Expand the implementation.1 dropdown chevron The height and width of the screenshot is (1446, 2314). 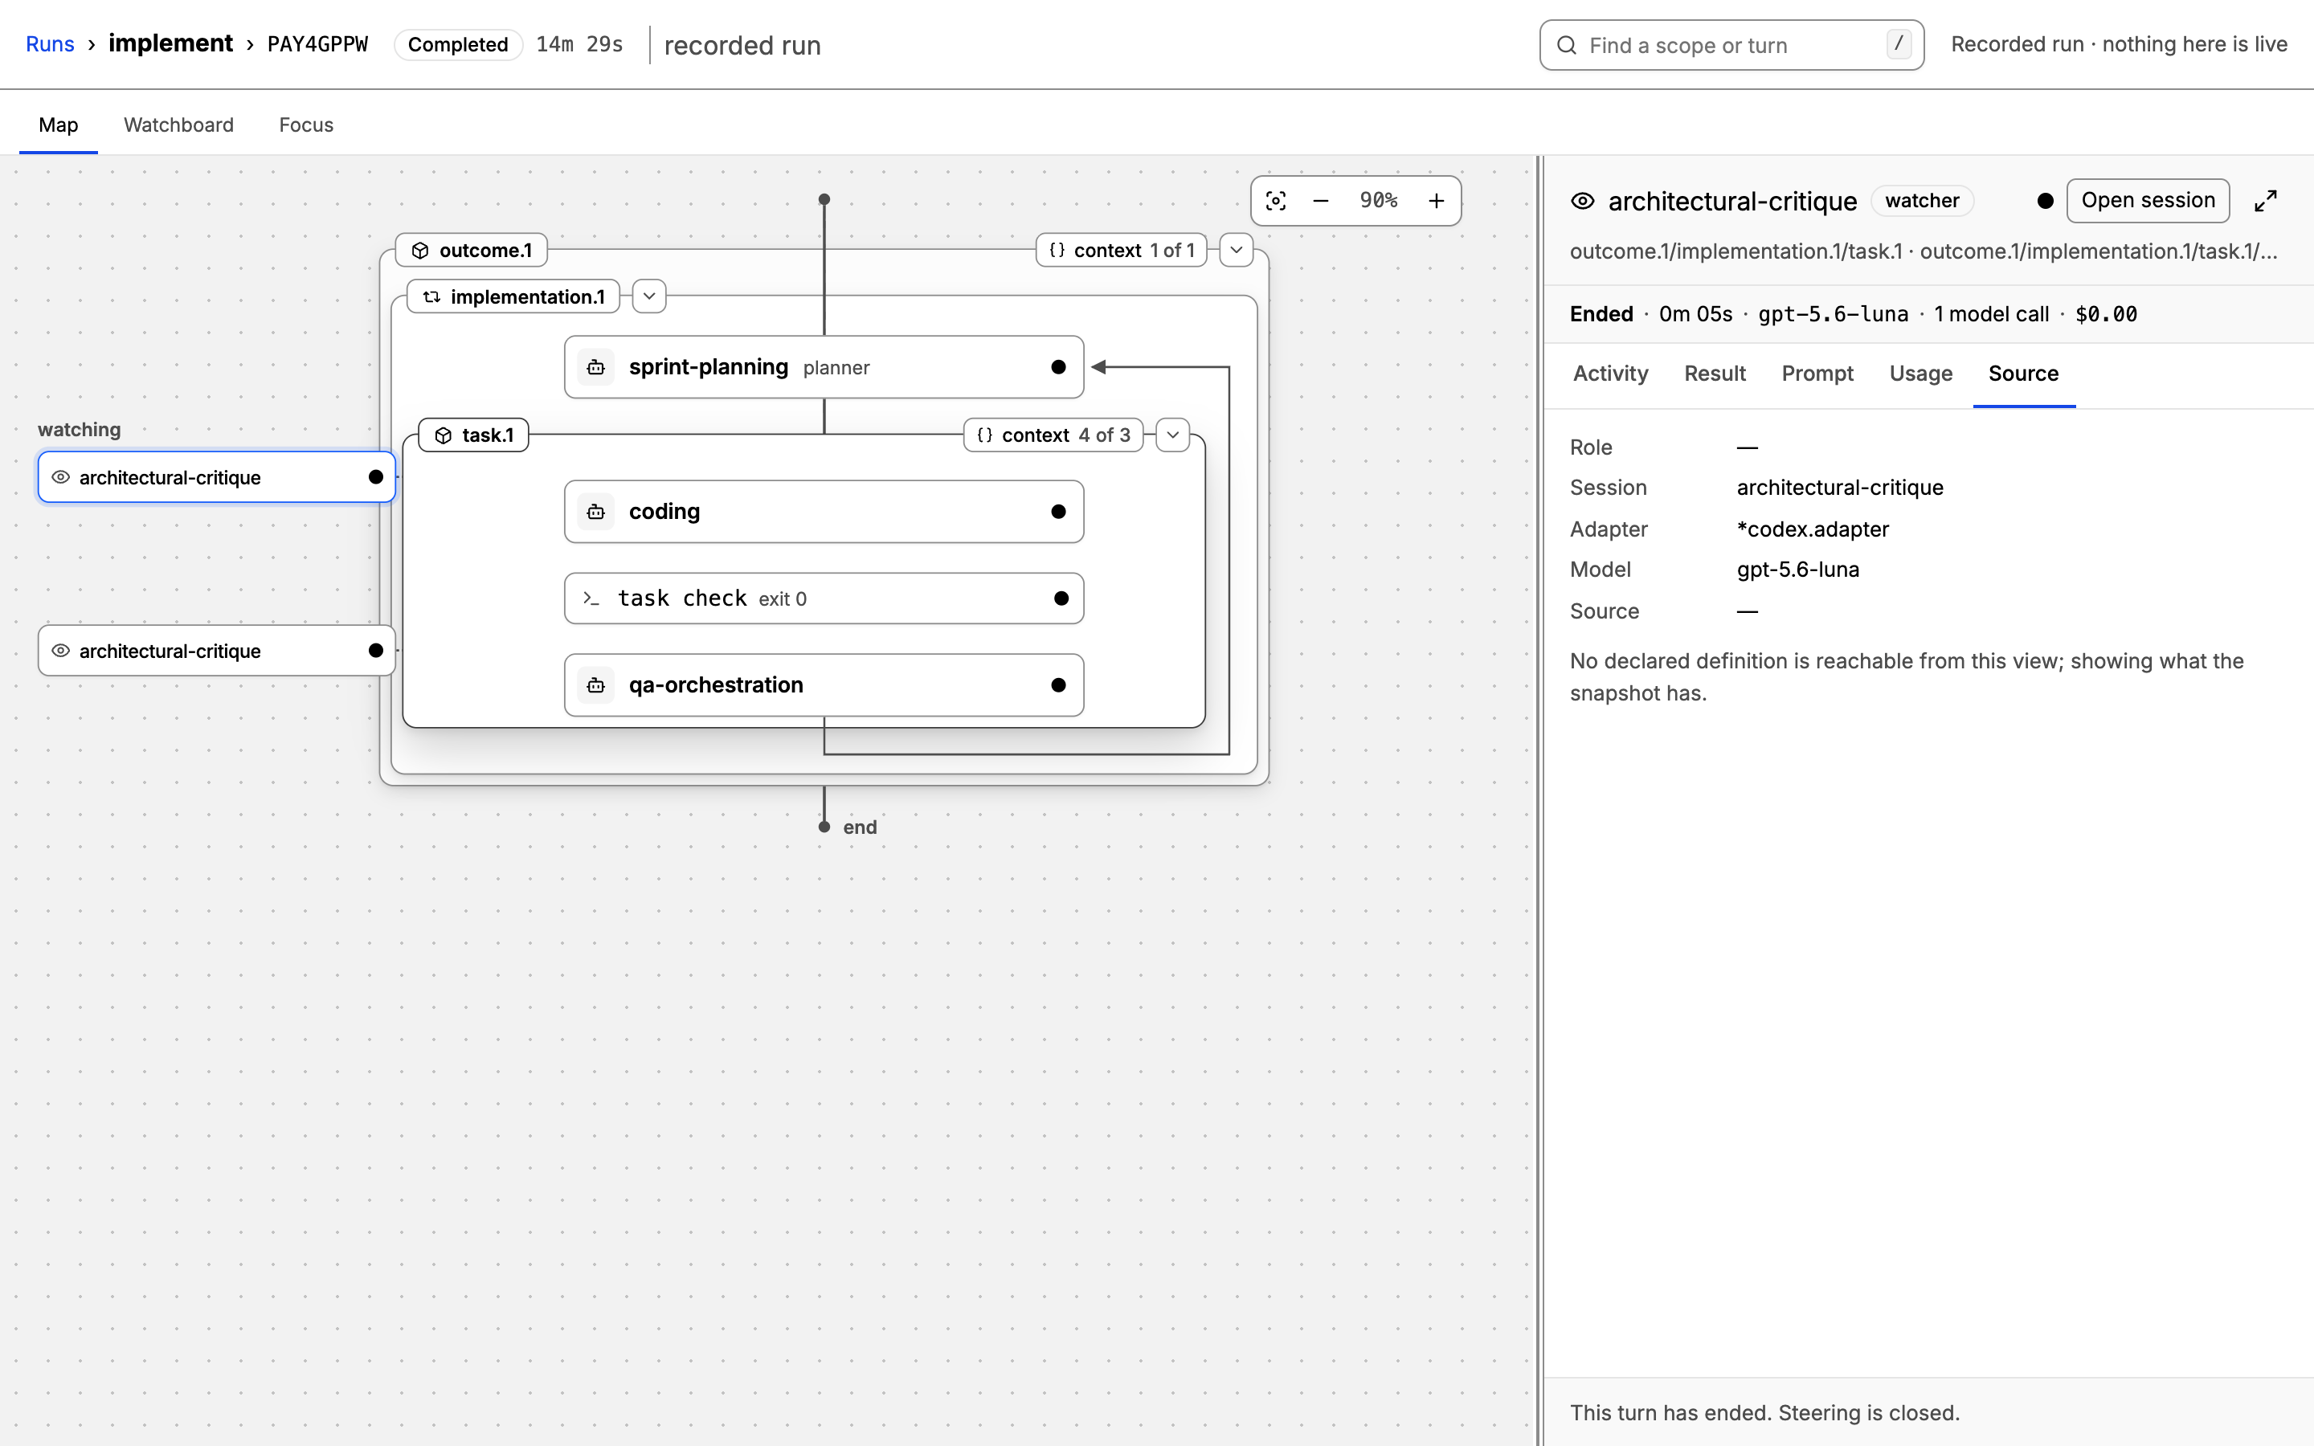(x=649, y=296)
